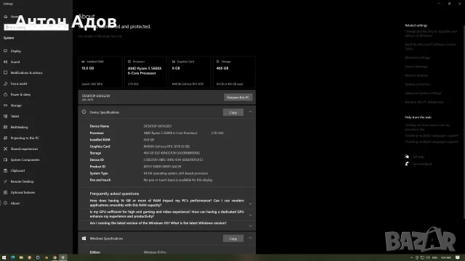Click the Device Specifications info icon

[x=84, y=112]
